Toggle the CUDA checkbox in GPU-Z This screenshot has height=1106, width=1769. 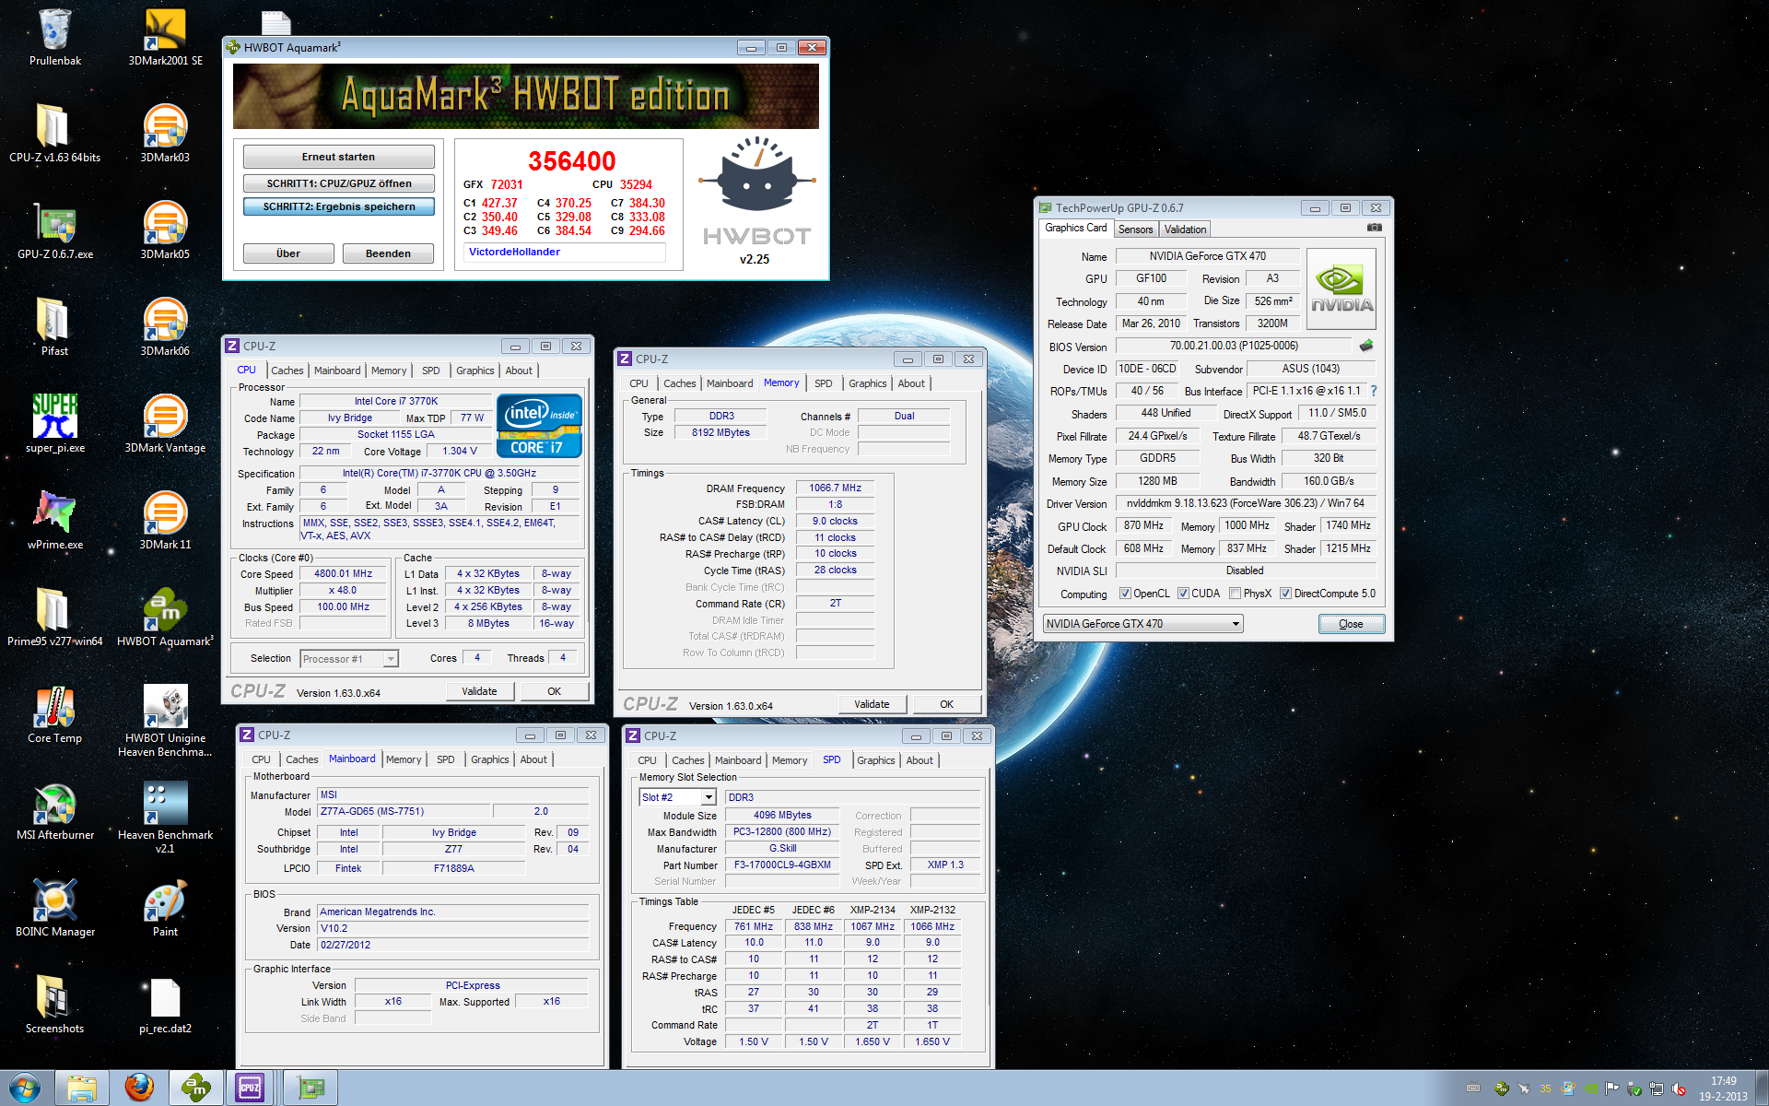1183,594
